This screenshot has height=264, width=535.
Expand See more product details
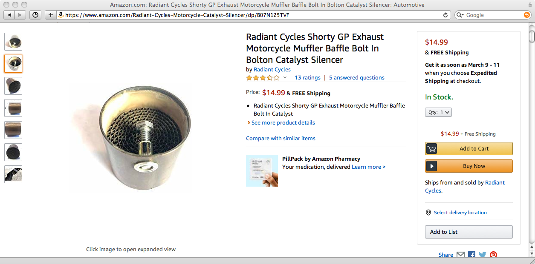click(283, 122)
